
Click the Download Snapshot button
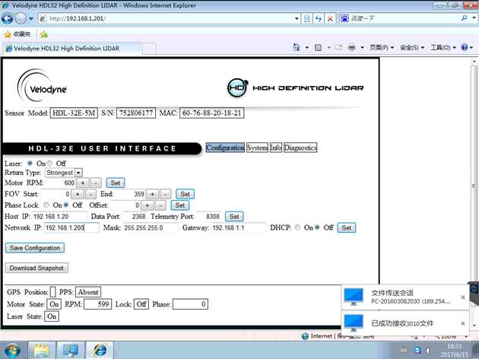point(36,268)
